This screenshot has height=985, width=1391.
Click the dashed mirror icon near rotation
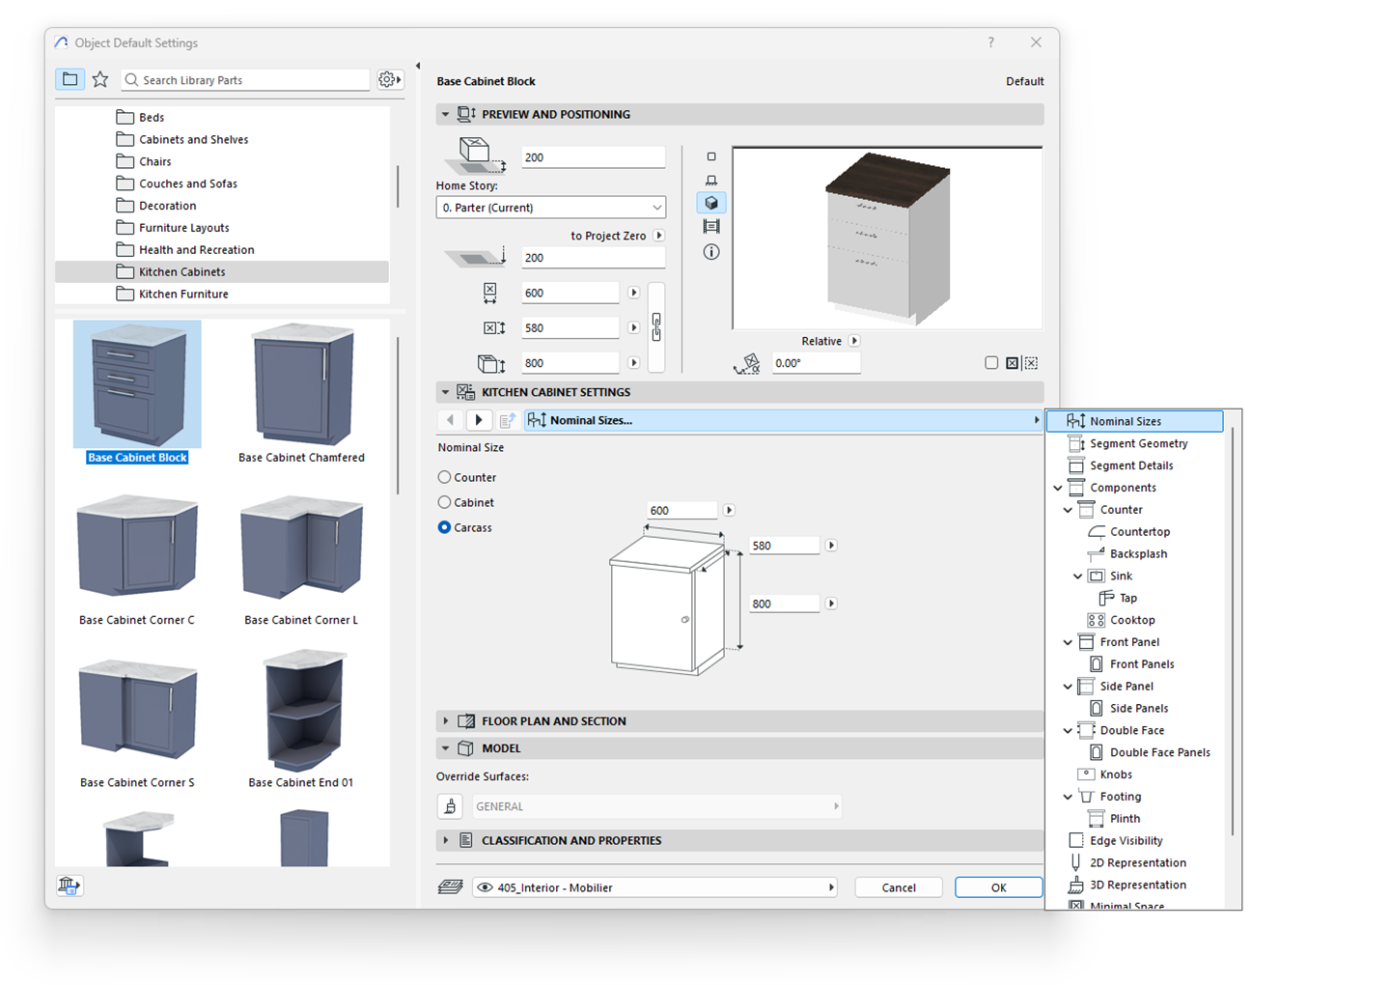pyautogui.click(x=1031, y=363)
